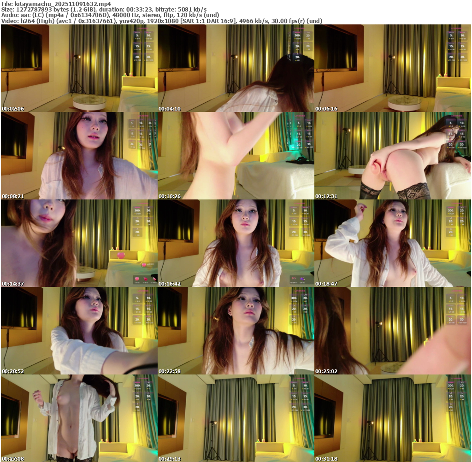Click the file name line kitayamachu_202511091632.mp4
Viewport: 472px width, 462px height.
[56, 4]
